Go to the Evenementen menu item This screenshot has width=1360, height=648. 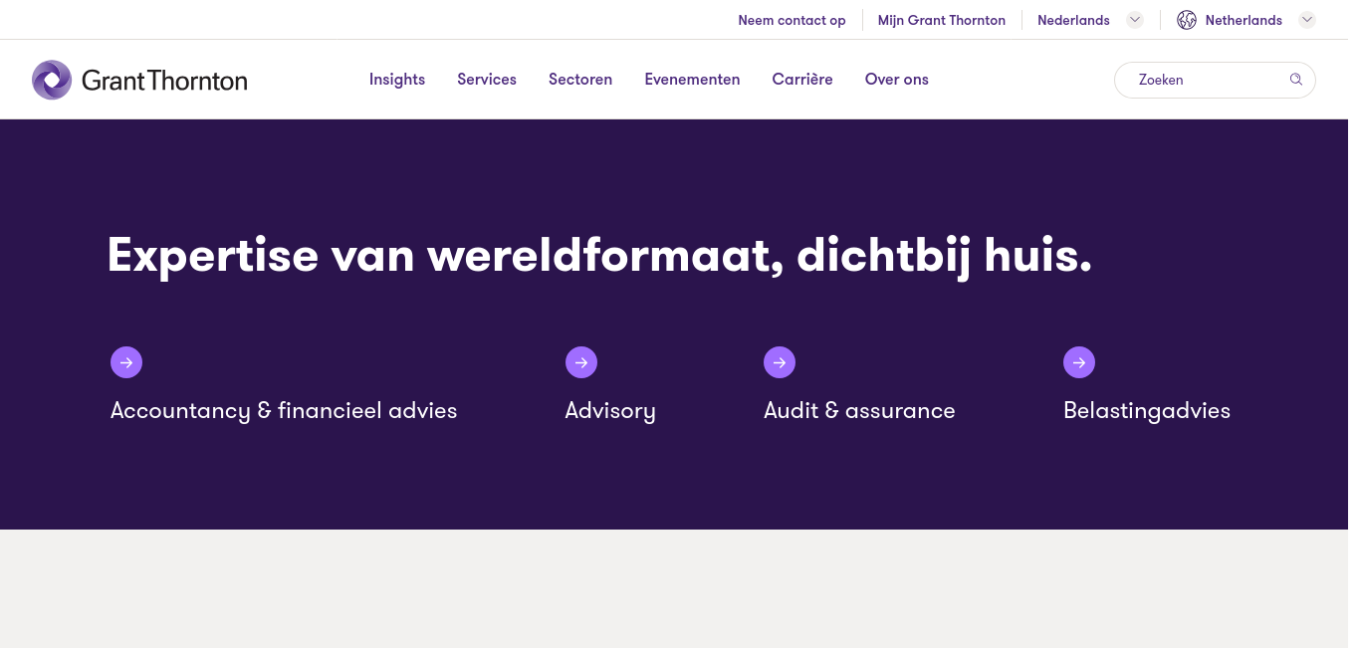(x=692, y=80)
